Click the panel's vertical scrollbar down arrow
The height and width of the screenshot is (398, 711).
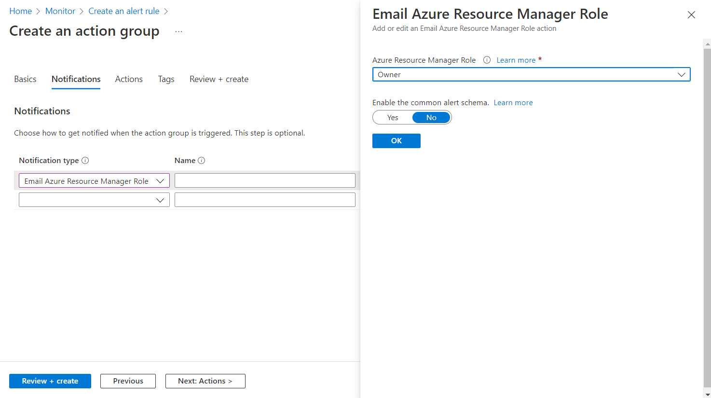pyautogui.click(x=707, y=394)
